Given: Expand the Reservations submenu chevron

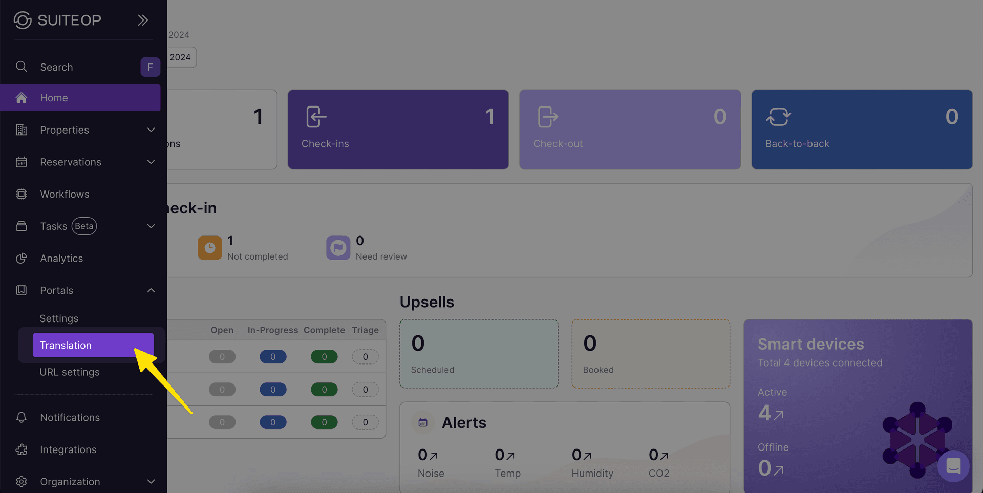Looking at the screenshot, I should 151,162.
